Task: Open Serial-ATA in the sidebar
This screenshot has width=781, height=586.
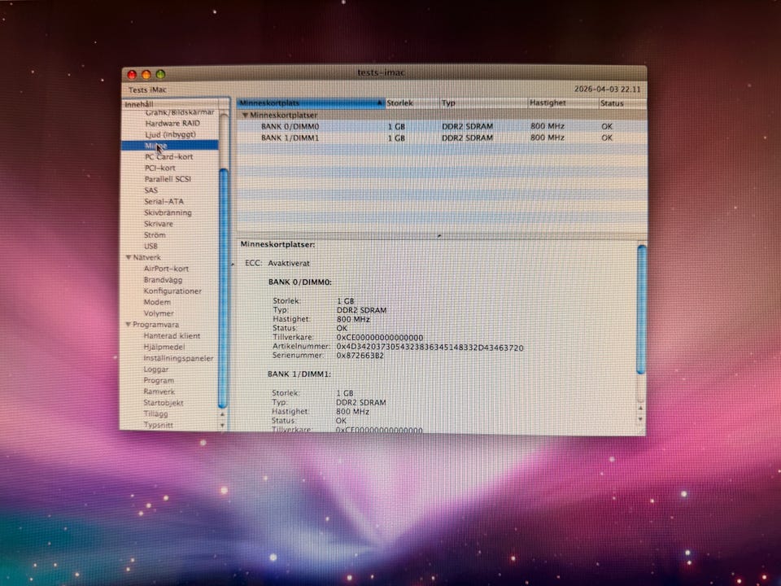Action: tap(164, 201)
